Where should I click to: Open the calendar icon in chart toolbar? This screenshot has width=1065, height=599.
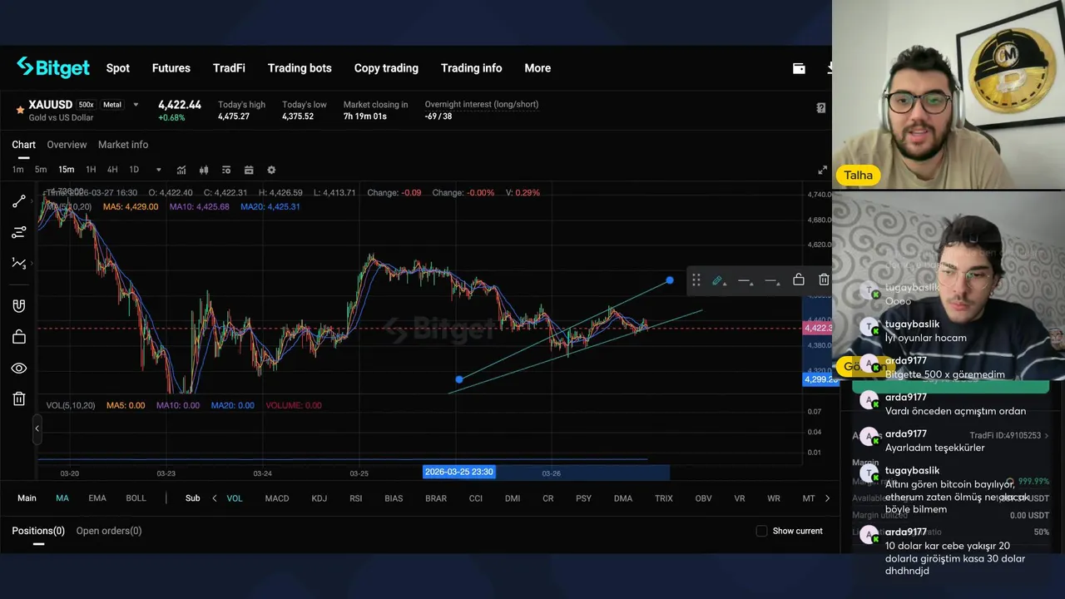click(249, 170)
